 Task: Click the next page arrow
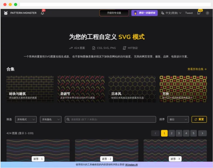(202, 133)
